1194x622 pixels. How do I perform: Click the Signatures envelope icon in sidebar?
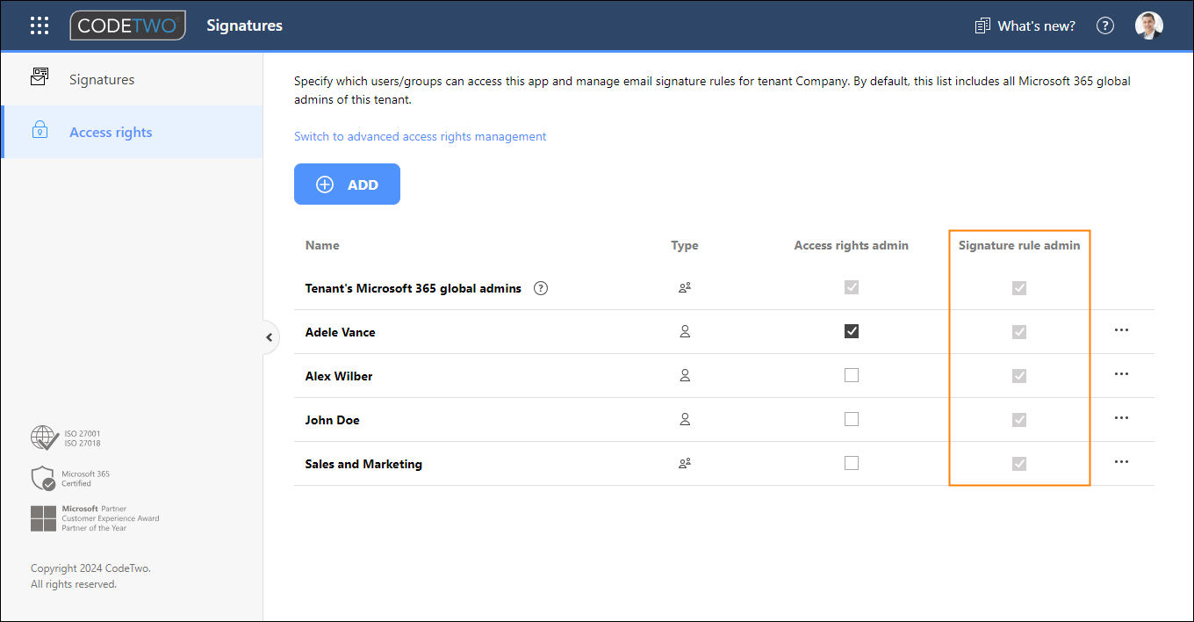tap(40, 78)
